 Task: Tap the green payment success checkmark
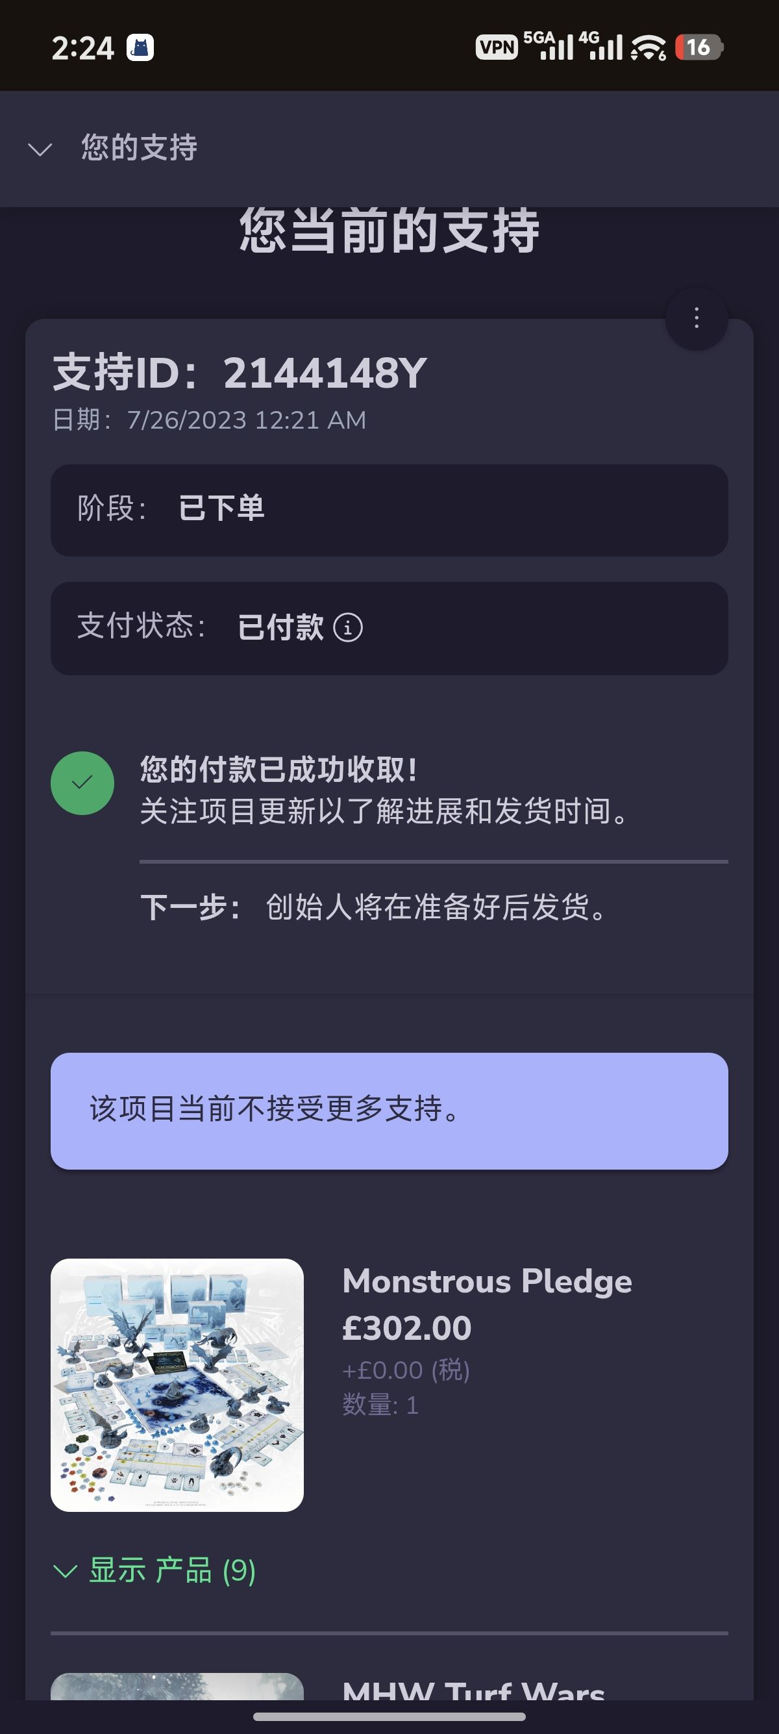tap(82, 783)
